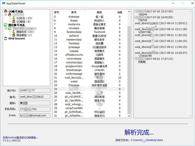
Task: Select the voipapp row
Action: (89, 51)
